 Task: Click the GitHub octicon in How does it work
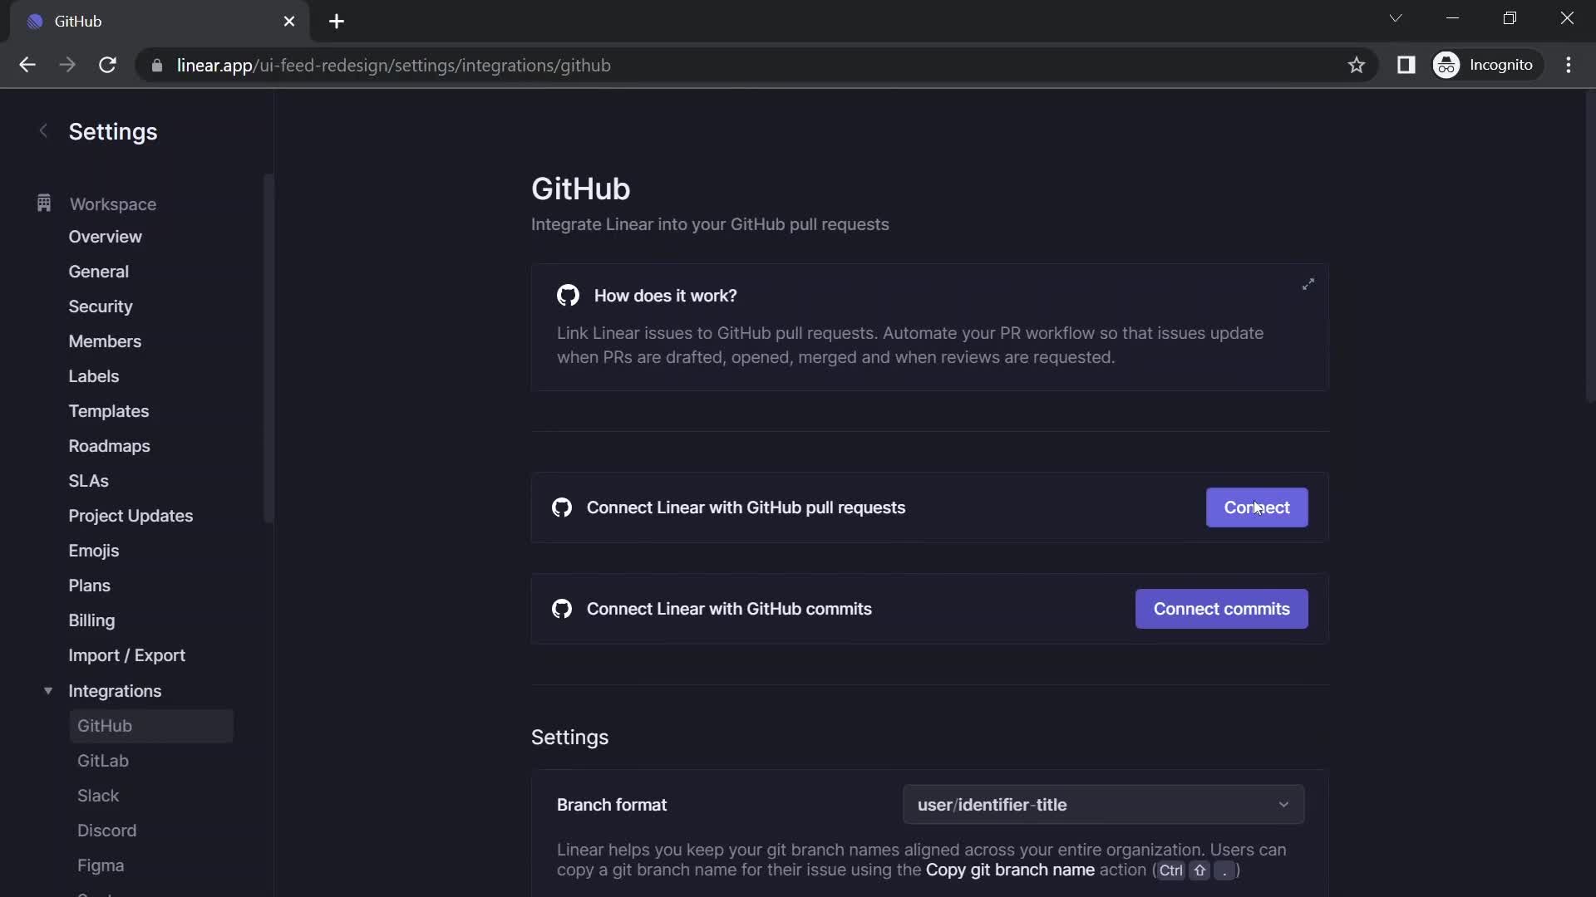(567, 293)
